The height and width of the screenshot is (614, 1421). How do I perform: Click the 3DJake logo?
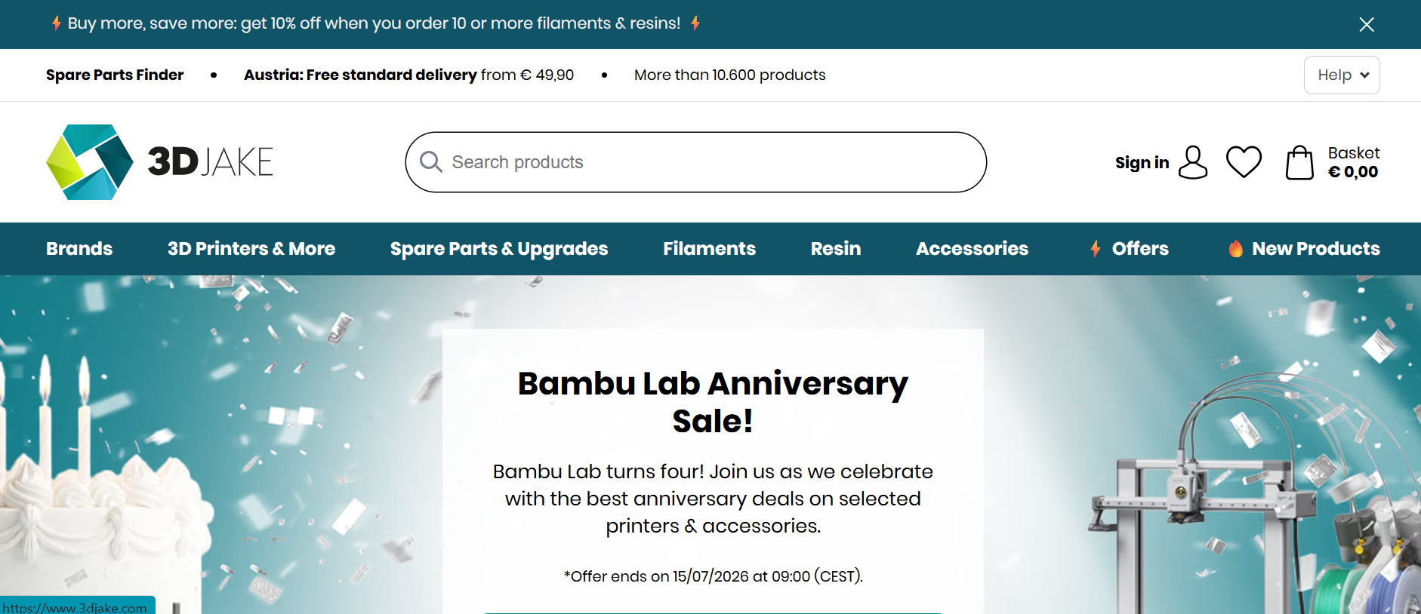pyautogui.click(x=159, y=162)
